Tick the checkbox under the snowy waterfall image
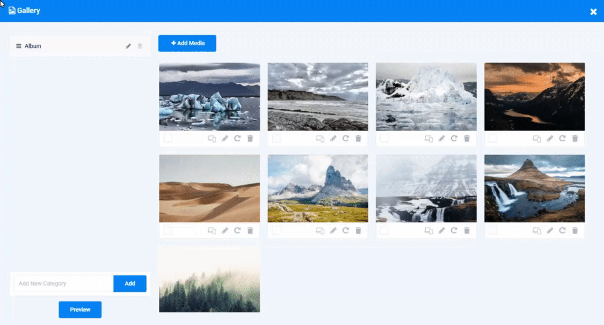The height and width of the screenshot is (325, 604). point(384,230)
